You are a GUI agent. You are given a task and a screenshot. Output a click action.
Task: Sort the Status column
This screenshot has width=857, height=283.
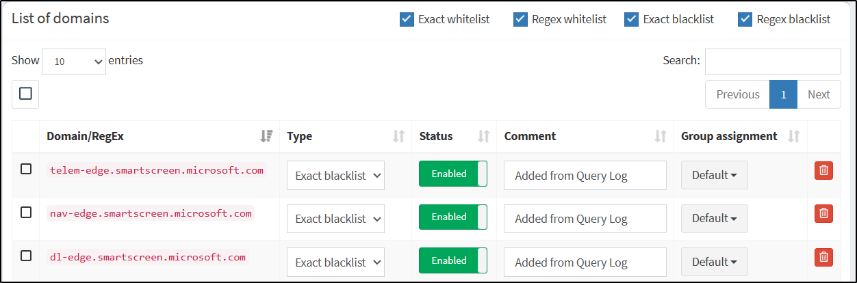coord(484,136)
